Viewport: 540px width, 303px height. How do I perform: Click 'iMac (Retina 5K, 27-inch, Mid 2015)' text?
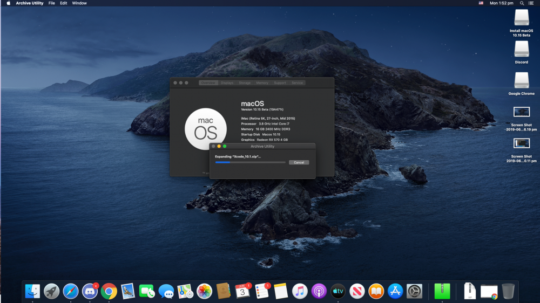[268, 118]
